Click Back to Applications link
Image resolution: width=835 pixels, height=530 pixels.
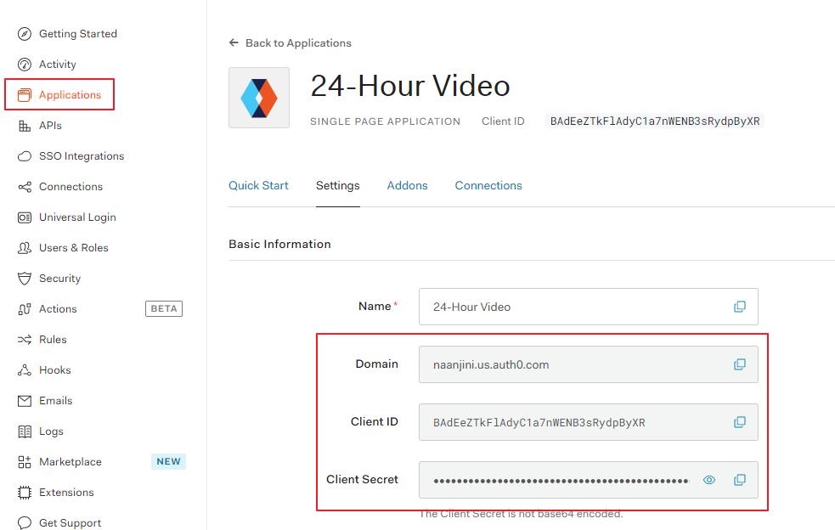(298, 43)
